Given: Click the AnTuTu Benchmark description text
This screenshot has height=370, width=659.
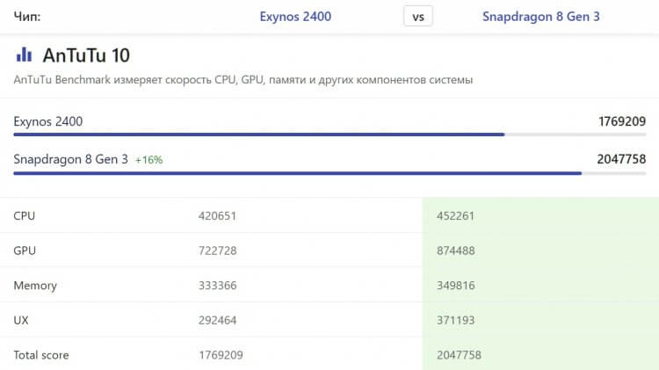Looking at the screenshot, I should click(243, 80).
